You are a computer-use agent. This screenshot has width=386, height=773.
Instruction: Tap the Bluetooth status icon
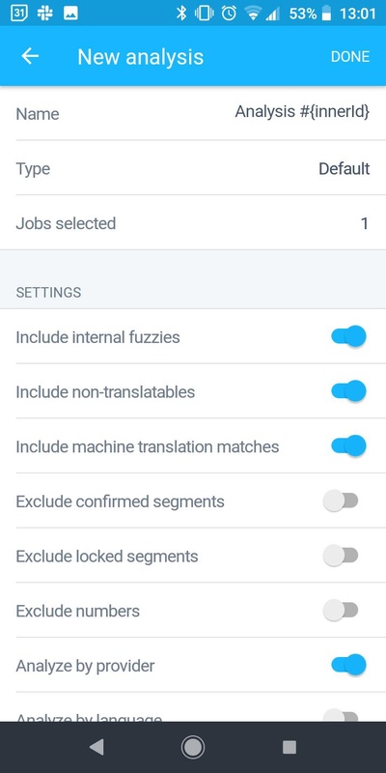tap(181, 14)
